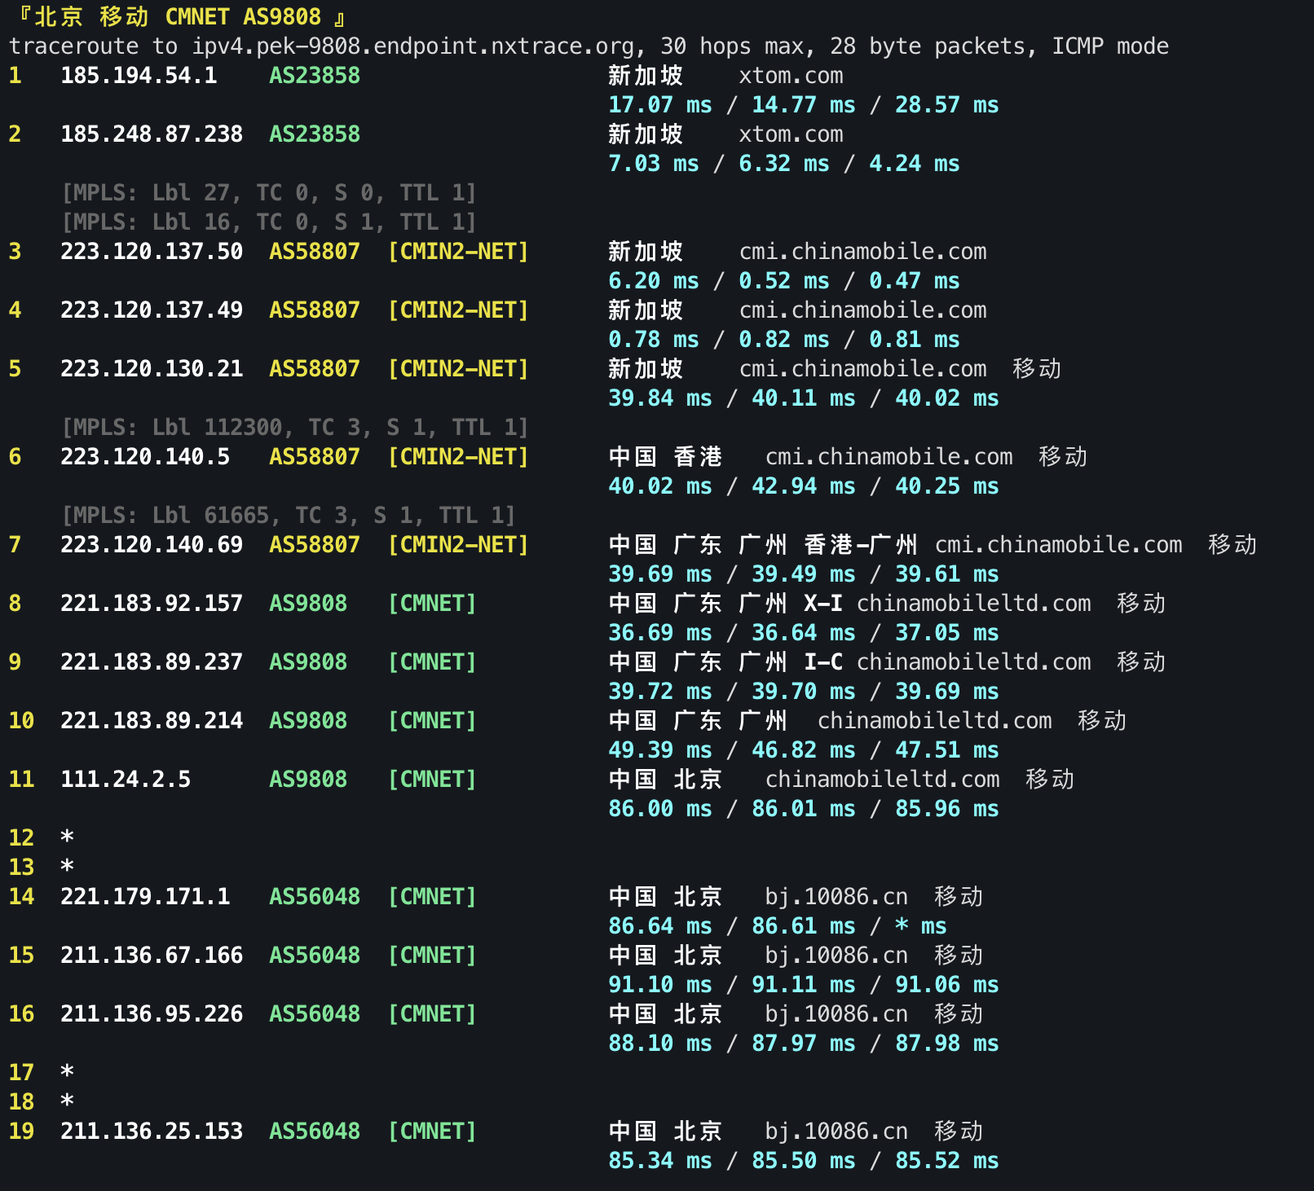This screenshot has width=1314, height=1191.
Task: Select hostname ipv4.pek-9808.endpoint.nxtrace.org
Action: coord(412,46)
